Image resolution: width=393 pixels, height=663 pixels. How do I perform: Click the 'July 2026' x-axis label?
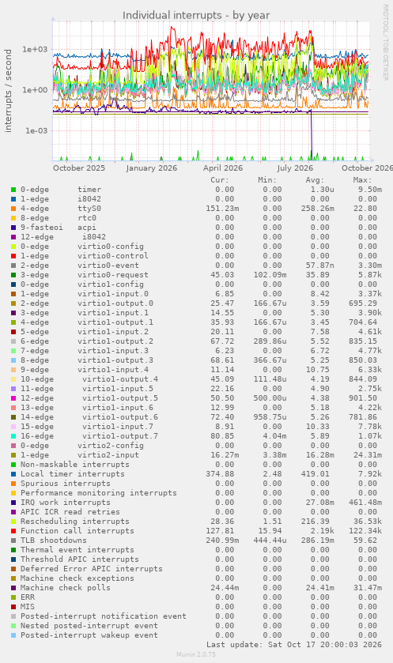click(x=295, y=168)
